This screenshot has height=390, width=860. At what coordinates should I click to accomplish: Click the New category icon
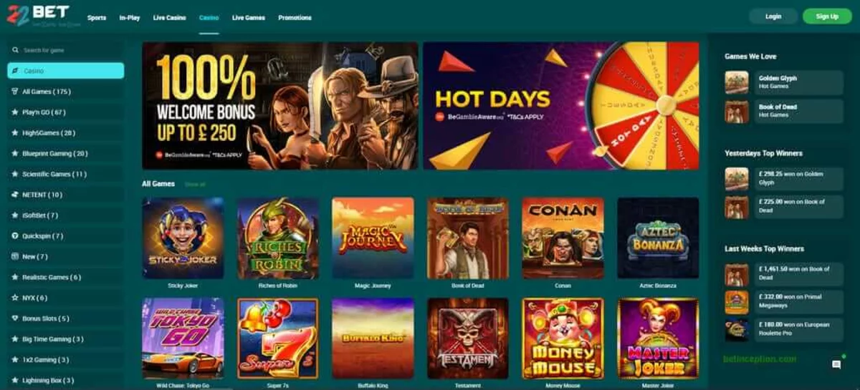(15, 256)
